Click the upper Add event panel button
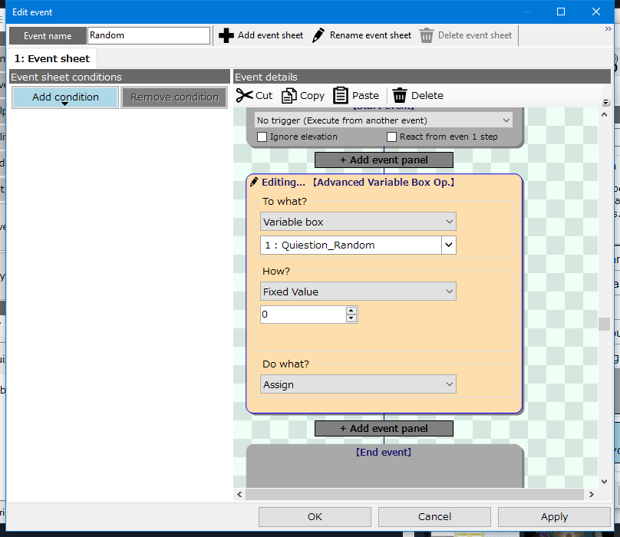Image resolution: width=620 pixels, height=537 pixels. (x=384, y=160)
